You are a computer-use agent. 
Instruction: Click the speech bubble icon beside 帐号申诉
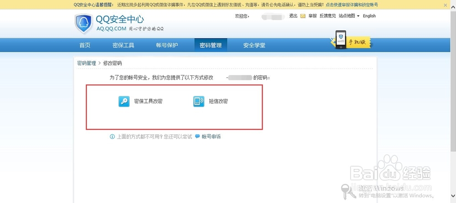tap(197, 136)
